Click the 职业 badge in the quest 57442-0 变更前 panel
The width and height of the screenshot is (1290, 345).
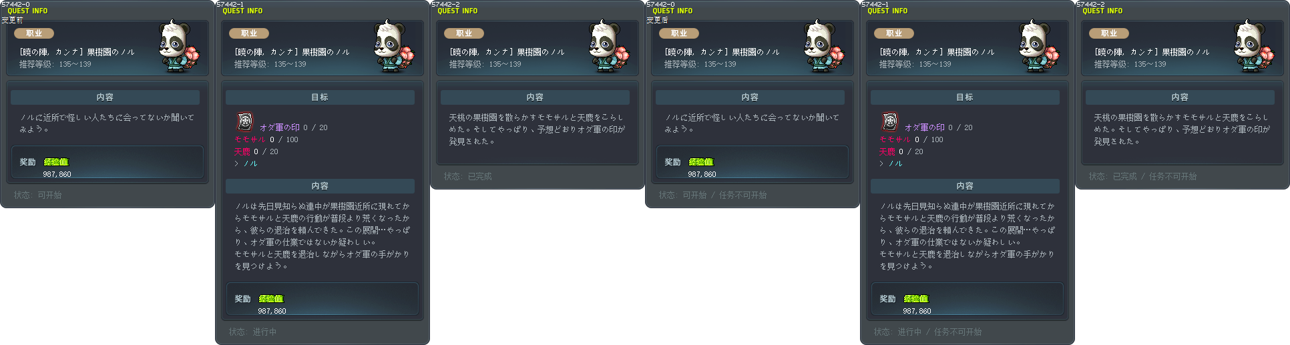[x=33, y=33]
